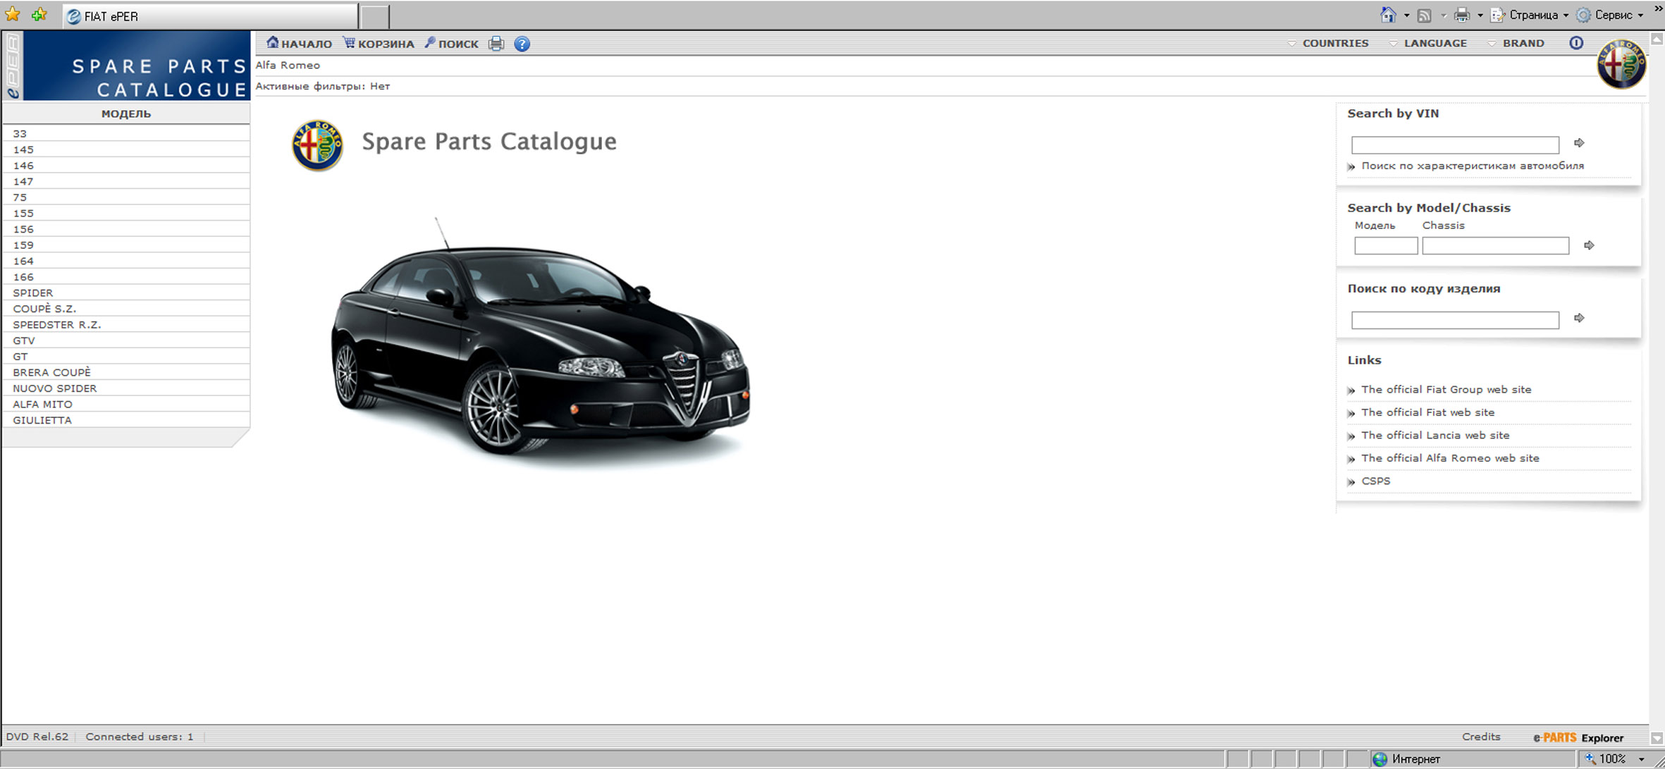Open help via the question mark icon
1665x769 pixels.
(522, 44)
